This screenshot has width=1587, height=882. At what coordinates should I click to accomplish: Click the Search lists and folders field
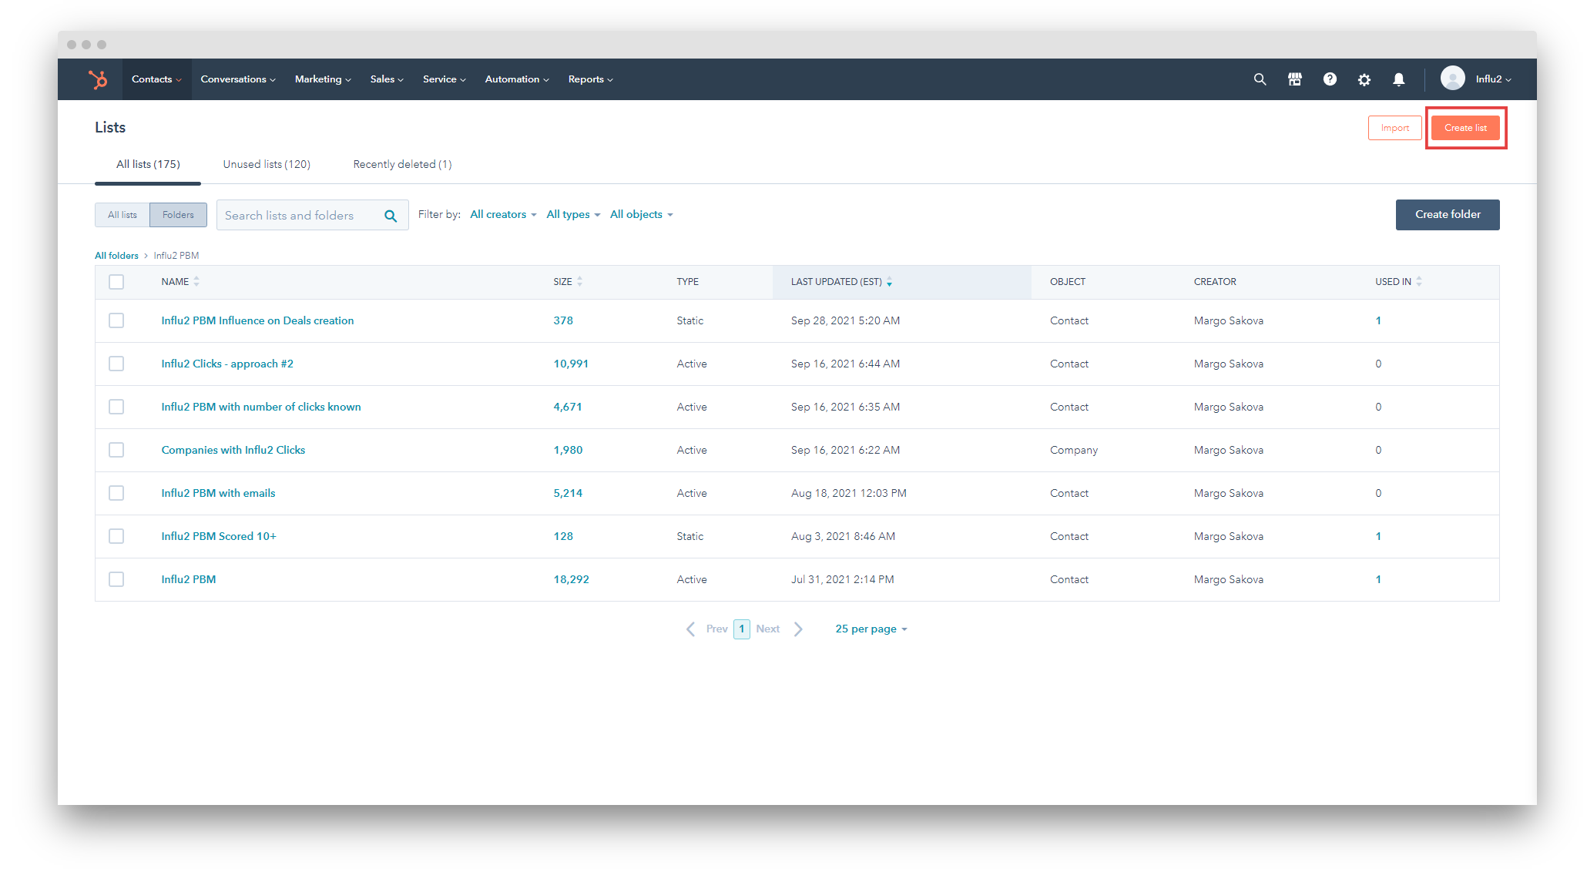click(300, 216)
